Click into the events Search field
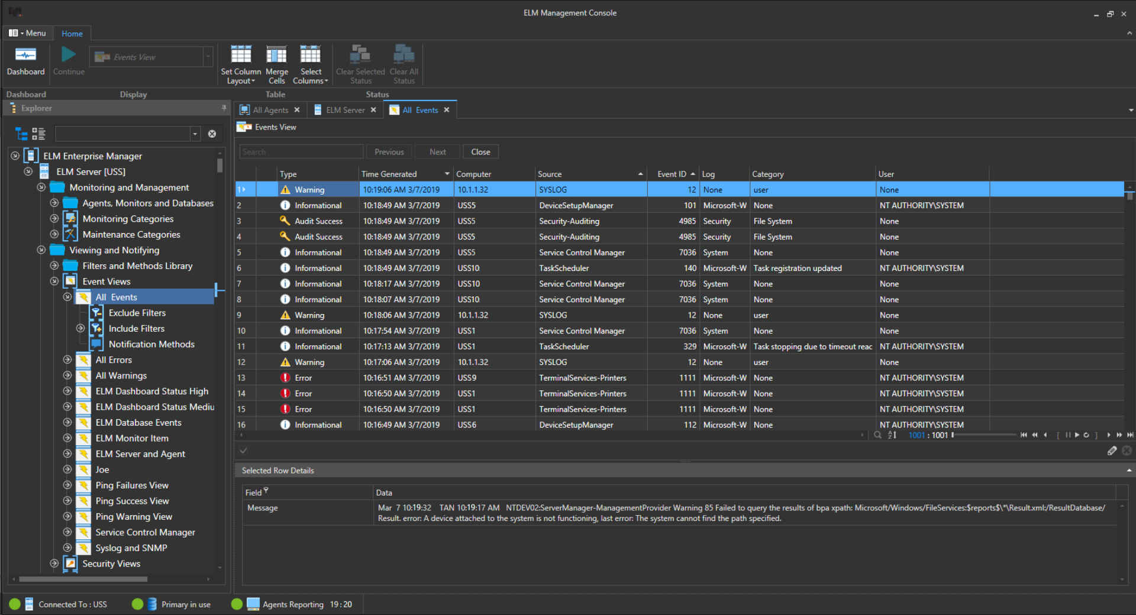The image size is (1136, 615). tap(301, 152)
